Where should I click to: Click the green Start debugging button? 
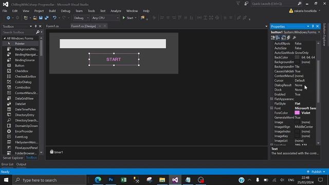point(128,18)
